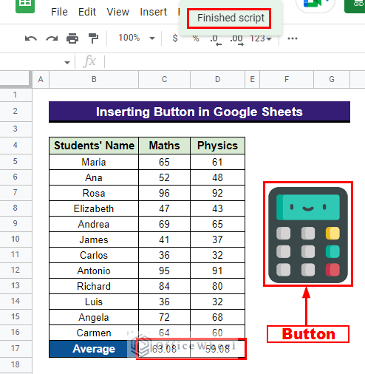Open the three-dot more toolbar options
The height and width of the screenshot is (374, 365).
pyautogui.click(x=293, y=38)
